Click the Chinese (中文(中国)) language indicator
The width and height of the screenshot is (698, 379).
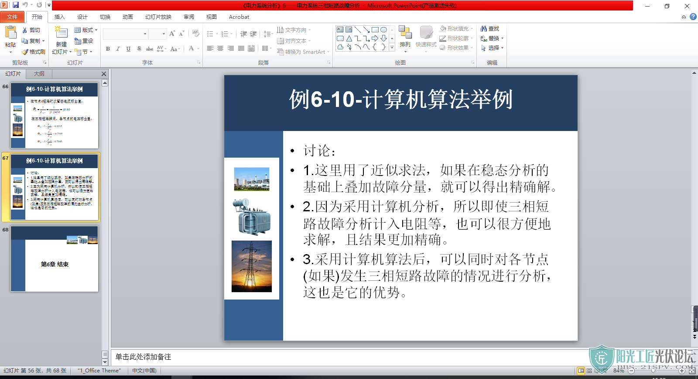(x=144, y=371)
